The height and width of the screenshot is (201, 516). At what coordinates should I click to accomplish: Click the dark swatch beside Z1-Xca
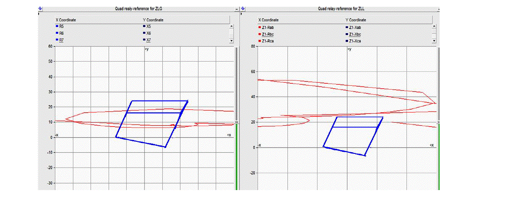pos(346,41)
